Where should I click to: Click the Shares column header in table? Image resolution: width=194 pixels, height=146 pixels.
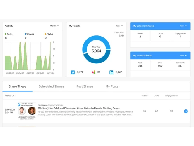[144, 95]
